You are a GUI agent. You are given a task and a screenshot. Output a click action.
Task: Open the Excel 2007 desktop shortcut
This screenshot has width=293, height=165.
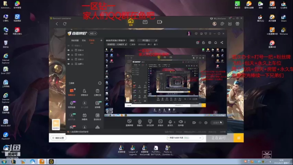click(5, 70)
